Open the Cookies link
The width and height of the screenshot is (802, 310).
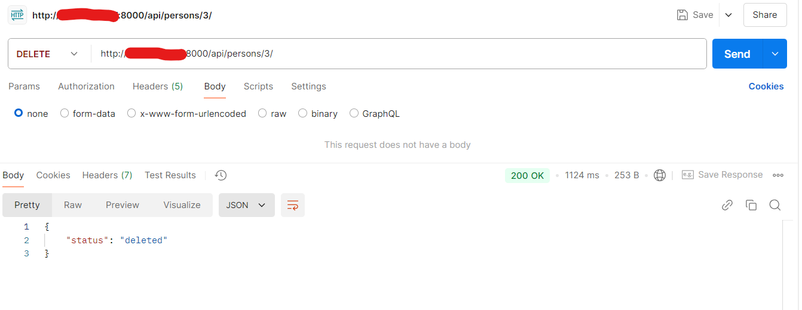point(766,86)
